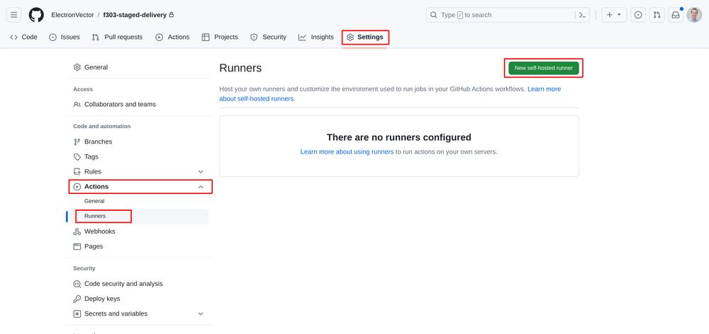This screenshot has width=709, height=334.
Task: Open the issues icon in header
Action: click(638, 15)
